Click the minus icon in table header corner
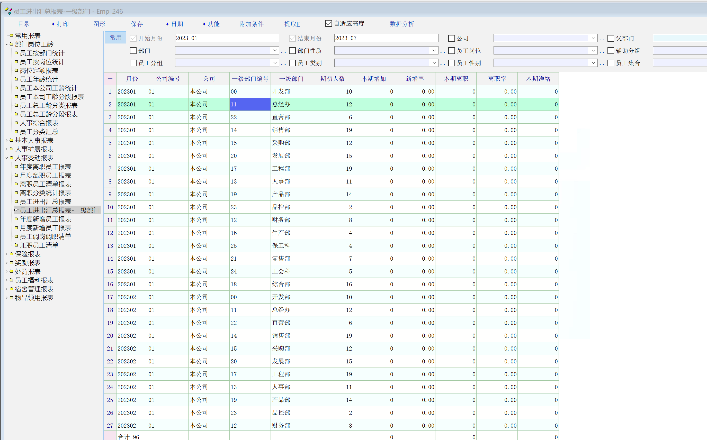Image resolution: width=707 pixels, height=440 pixels. [x=110, y=79]
